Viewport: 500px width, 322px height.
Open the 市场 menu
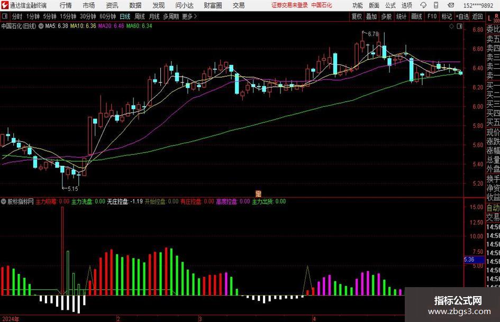click(x=89, y=5)
